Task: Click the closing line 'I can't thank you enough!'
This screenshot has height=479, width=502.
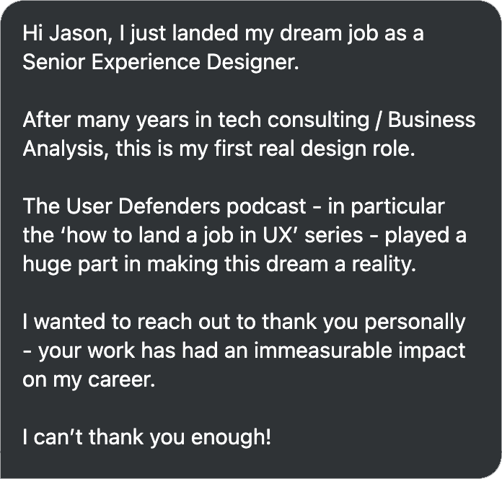Action: [x=147, y=437]
